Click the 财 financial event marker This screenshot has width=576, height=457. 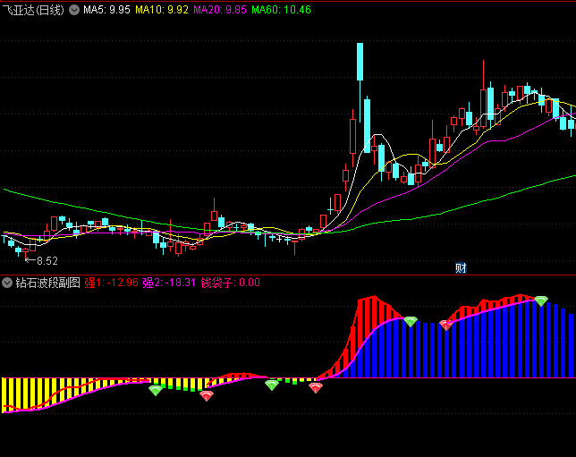pos(461,267)
